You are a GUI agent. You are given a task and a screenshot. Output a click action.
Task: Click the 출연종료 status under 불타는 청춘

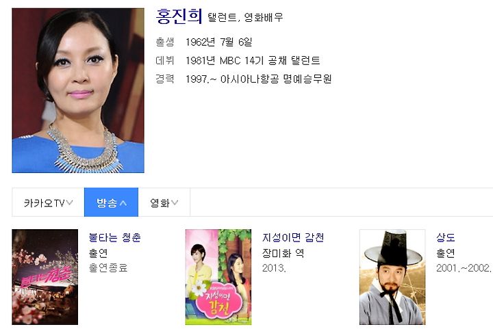coord(108,268)
